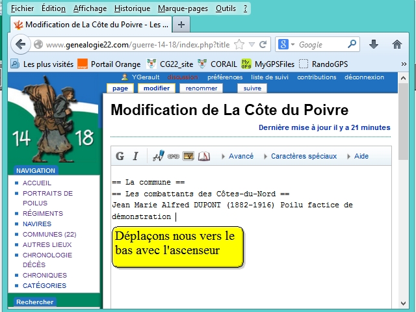
Task: Click the bold (G) formatting icon
Action: pos(120,156)
